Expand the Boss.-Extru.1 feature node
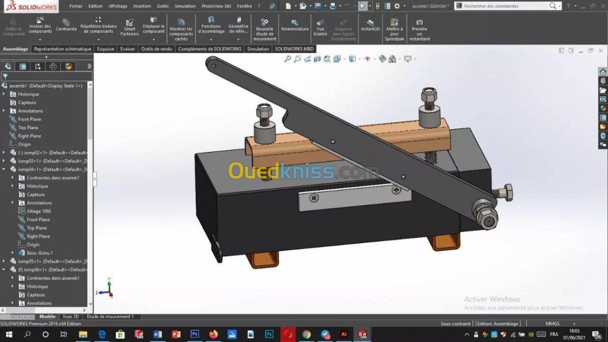 pyautogui.click(x=13, y=253)
